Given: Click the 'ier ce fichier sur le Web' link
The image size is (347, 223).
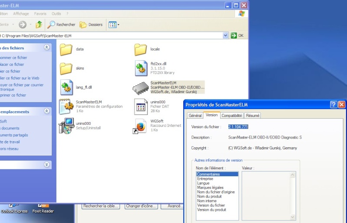Looking at the screenshot, I should [20, 78].
